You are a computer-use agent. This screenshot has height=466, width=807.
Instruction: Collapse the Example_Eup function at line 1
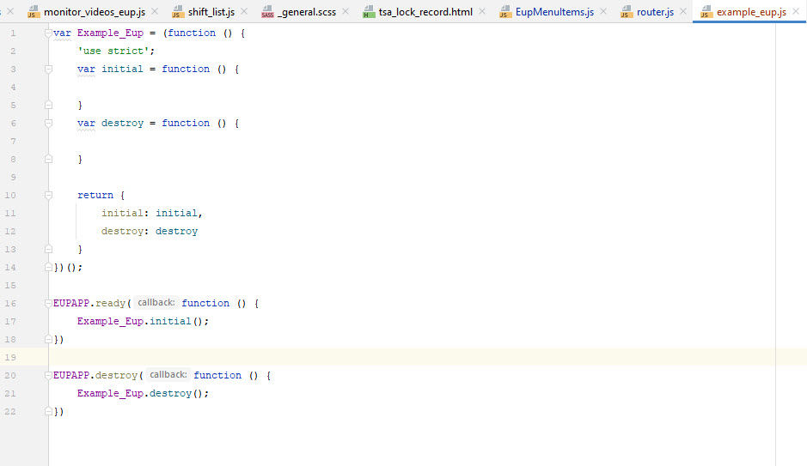(48, 33)
